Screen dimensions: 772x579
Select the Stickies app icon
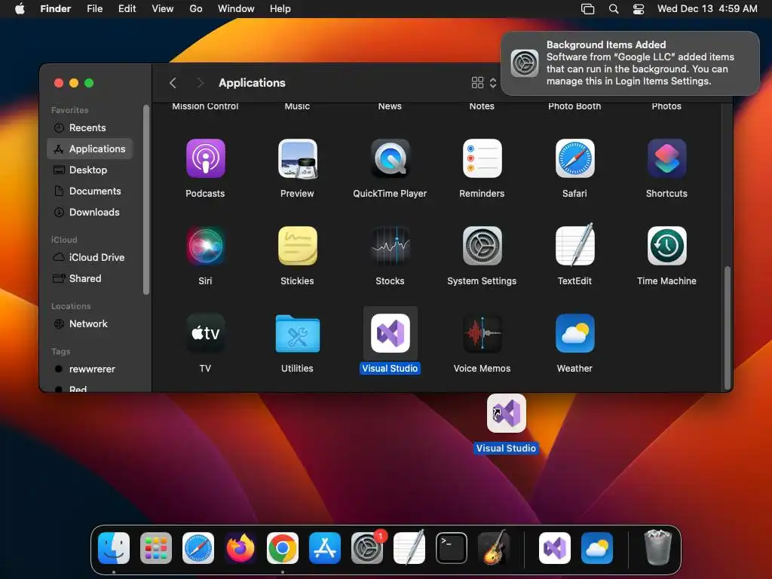[297, 246]
